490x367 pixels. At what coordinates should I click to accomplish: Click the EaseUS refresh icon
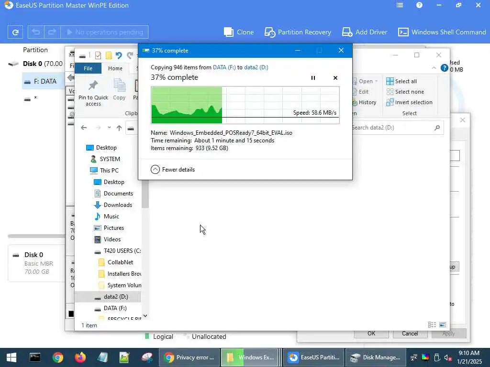pyautogui.click(x=15, y=32)
